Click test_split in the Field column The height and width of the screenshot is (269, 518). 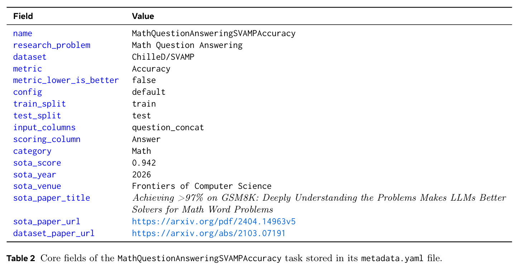37,116
